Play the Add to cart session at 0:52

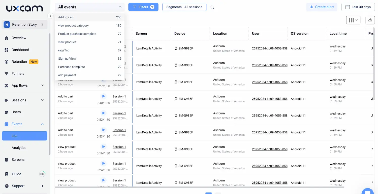coord(103,113)
